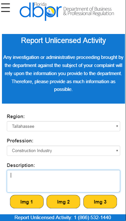Click the Region field label

click(x=16, y=116)
